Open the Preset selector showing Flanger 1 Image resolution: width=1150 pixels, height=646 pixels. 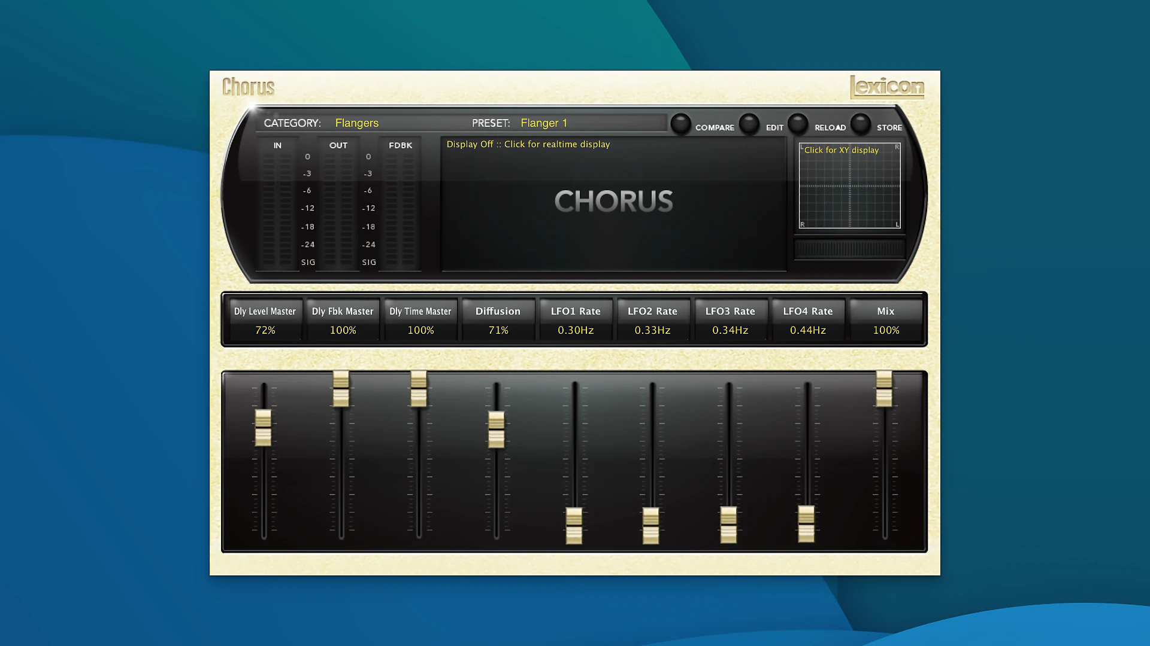[x=543, y=123]
